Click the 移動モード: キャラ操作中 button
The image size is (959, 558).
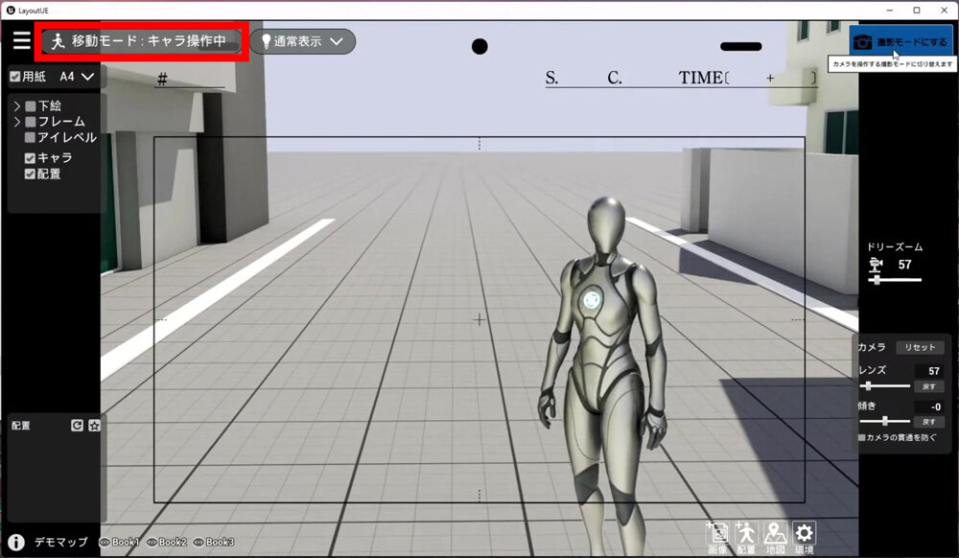coord(142,42)
